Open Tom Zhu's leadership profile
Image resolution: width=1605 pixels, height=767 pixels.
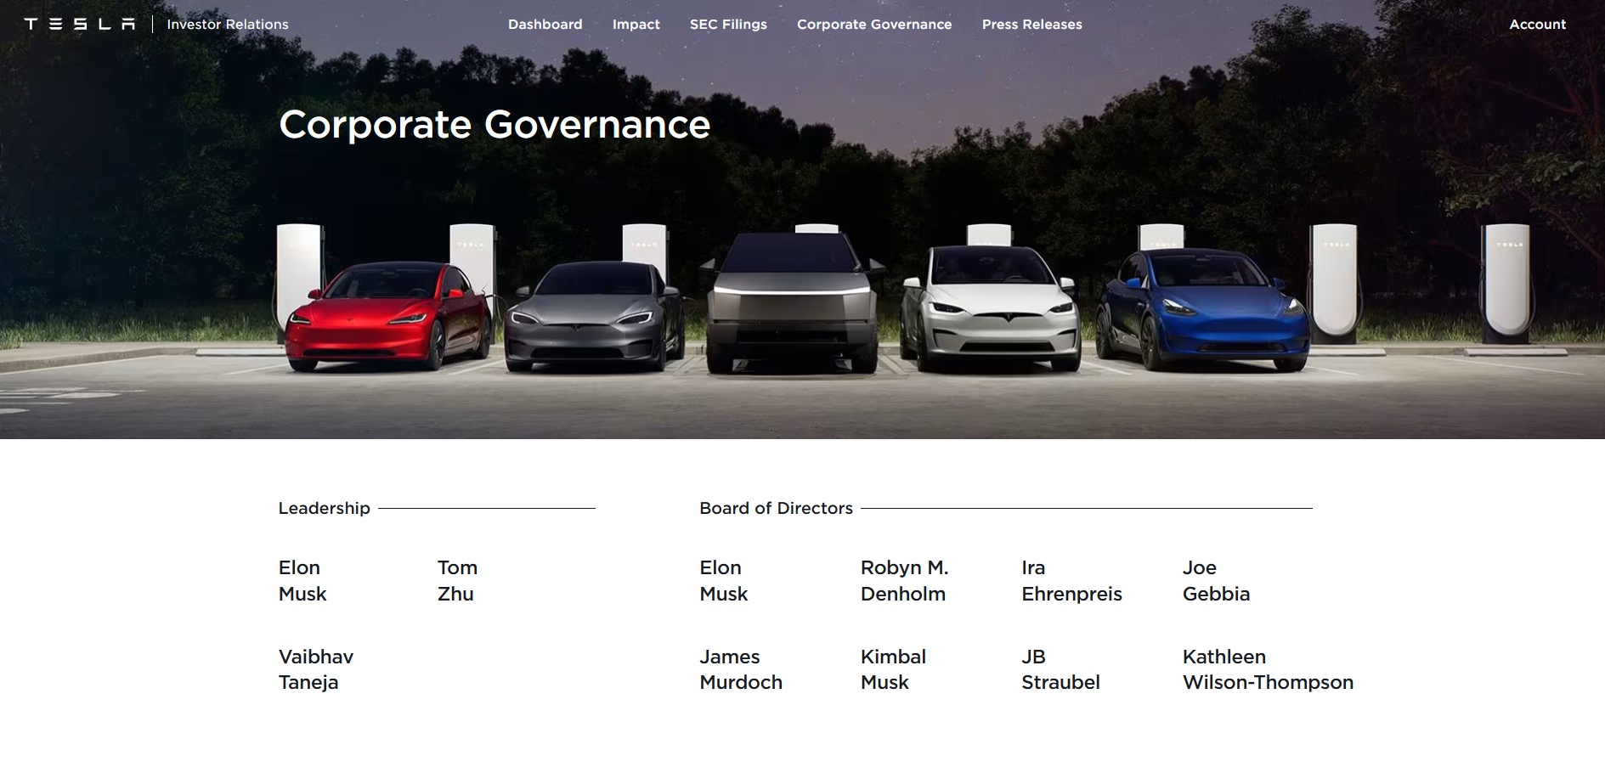tap(457, 580)
